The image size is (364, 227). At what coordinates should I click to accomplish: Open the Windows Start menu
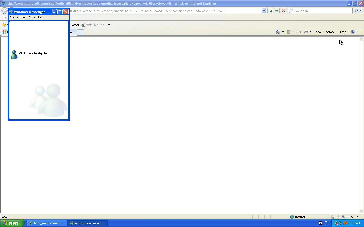pyautogui.click(x=12, y=223)
